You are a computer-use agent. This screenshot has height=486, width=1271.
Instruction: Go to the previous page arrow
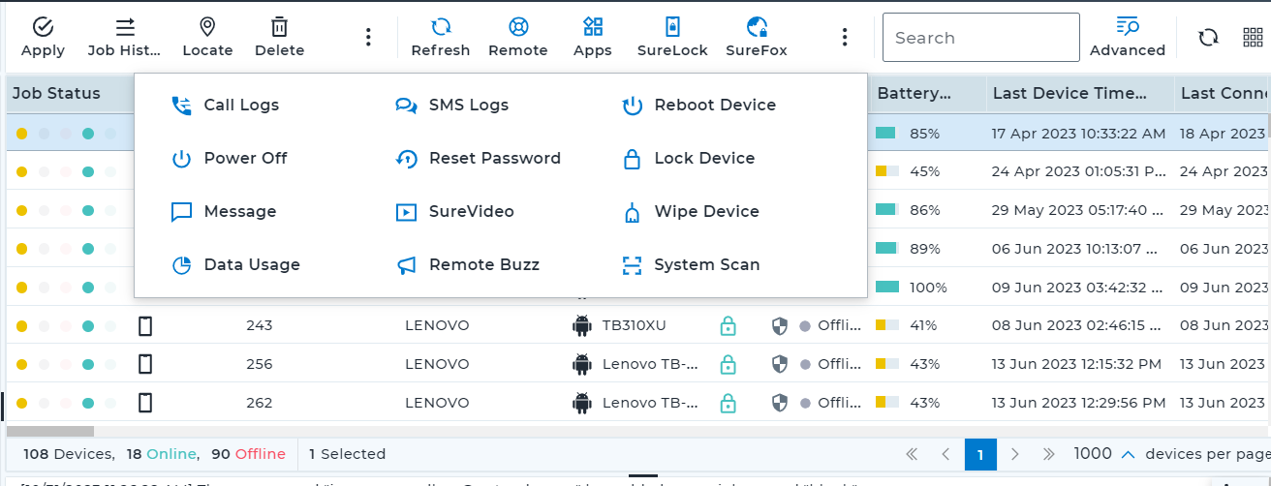point(945,453)
